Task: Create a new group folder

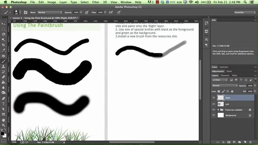Action: 239,142
